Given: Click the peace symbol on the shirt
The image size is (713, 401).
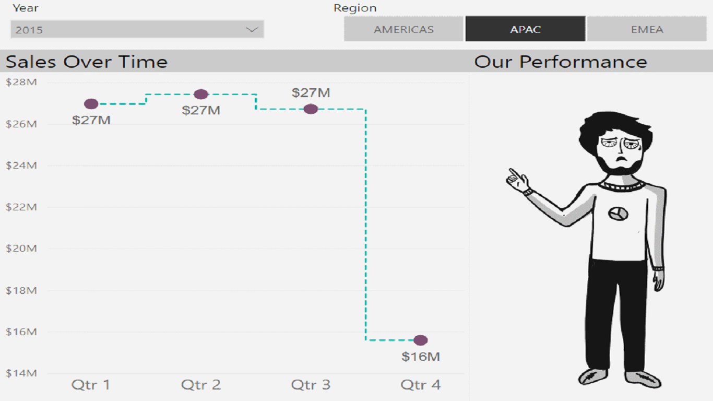Looking at the screenshot, I should (x=619, y=213).
